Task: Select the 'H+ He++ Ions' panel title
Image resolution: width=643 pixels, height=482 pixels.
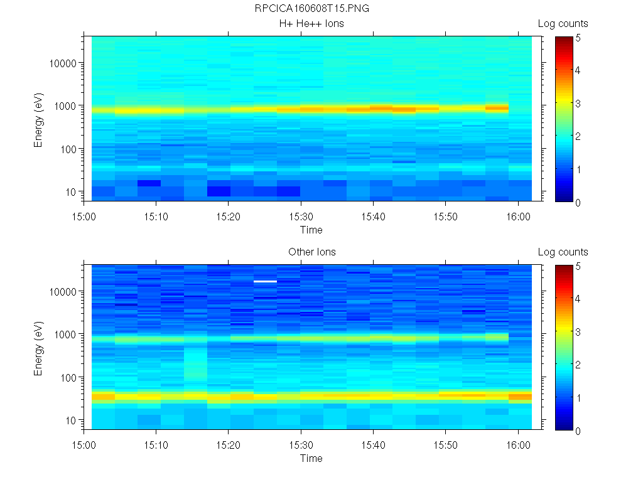Action: [x=311, y=23]
